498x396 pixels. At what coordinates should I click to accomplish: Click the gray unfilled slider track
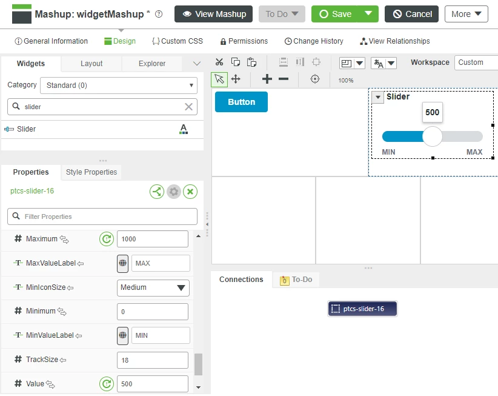point(462,136)
